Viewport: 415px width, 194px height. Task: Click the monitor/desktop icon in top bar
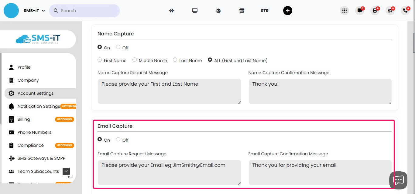coord(194,10)
